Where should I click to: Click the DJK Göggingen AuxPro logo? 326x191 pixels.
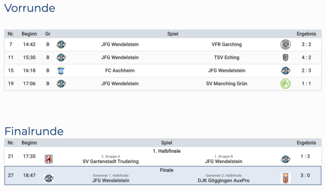pos(285,178)
